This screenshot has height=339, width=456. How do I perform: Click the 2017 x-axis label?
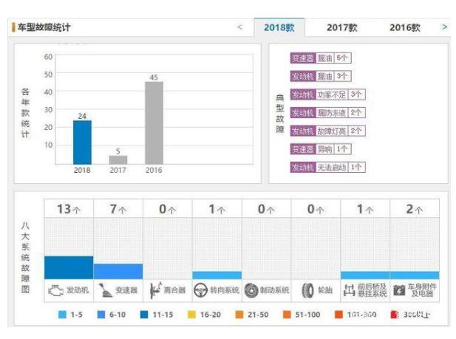[118, 170]
